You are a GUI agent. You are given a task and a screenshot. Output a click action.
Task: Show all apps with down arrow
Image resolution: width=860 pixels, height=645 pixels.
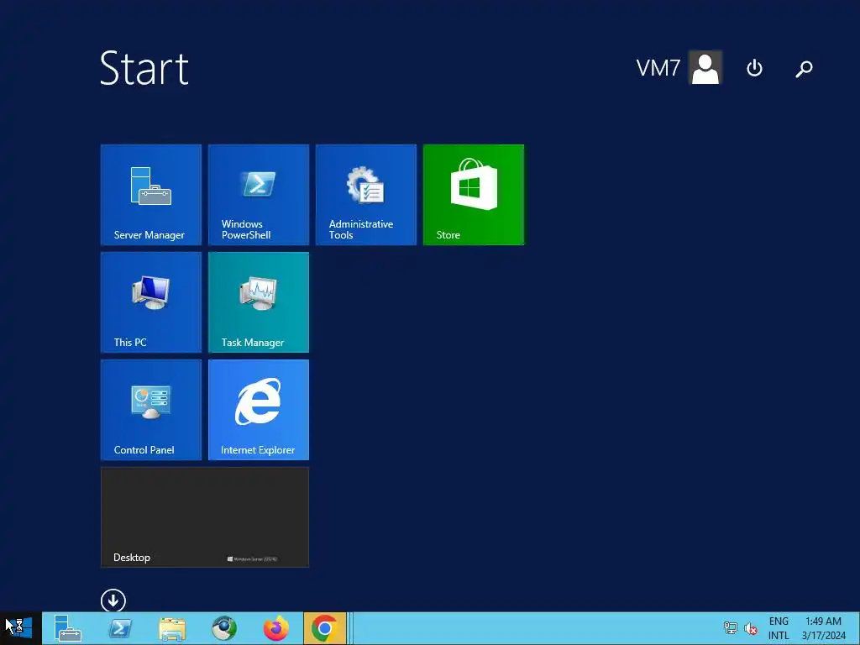tap(113, 601)
